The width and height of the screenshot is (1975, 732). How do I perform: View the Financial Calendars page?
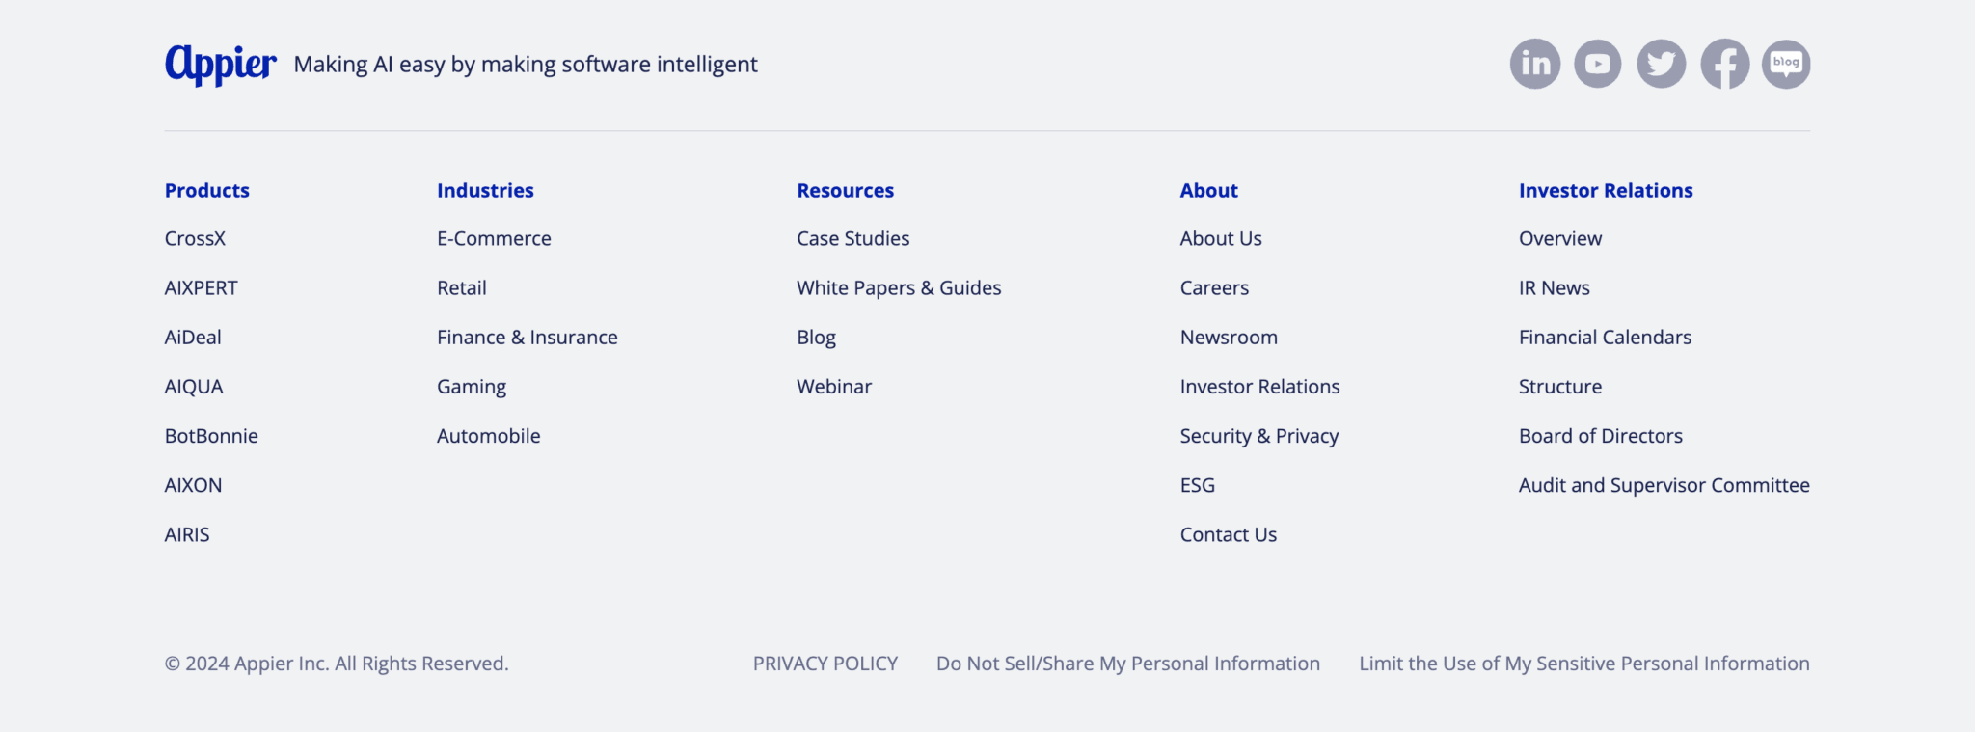[x=1605, y=338]
